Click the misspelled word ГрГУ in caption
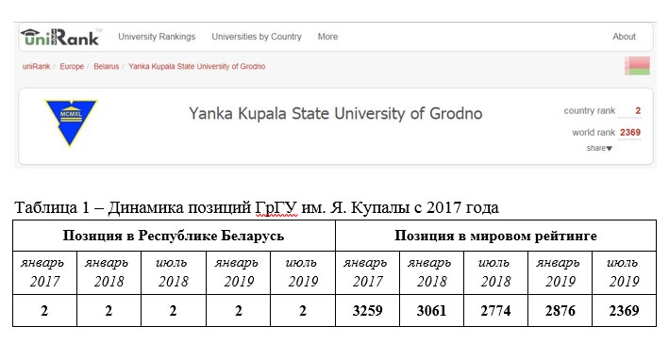This screenshot has height=343, width=669. [x=276, y=208]
